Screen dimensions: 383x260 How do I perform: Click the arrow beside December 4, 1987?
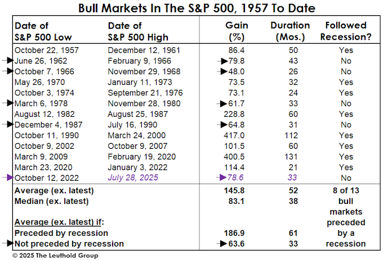(x=7, y=125)
